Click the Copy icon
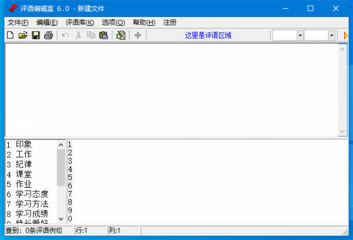The image size is (353, 240). point(91,35)
